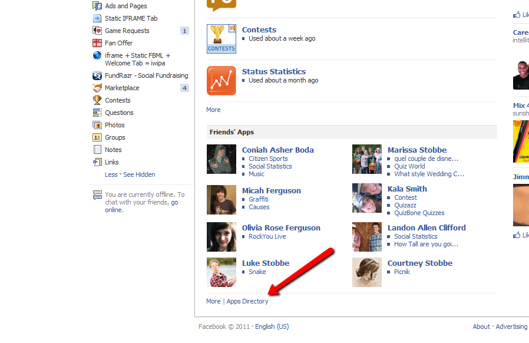Click the Coniah Asher Boda name
This screenshot has height=343, width=529.
tap(277, 150)
